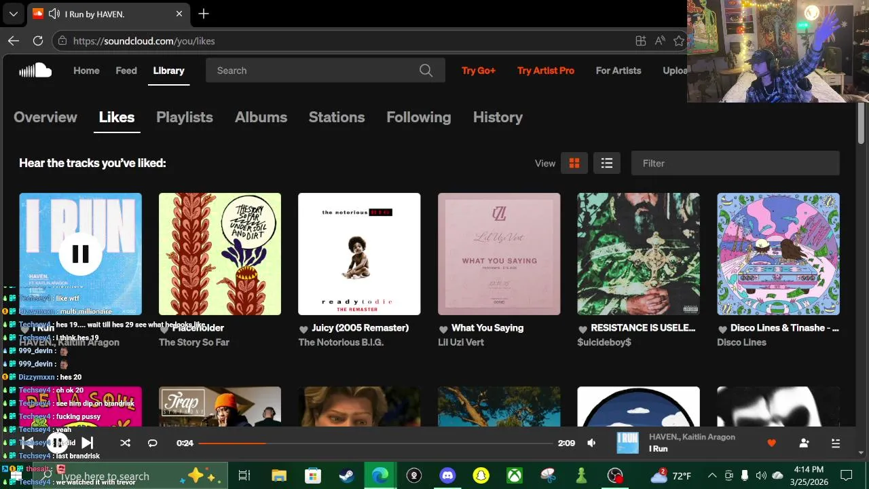Open the Library page
Screen dimensions: 869x489
click(x=168, y=70)
